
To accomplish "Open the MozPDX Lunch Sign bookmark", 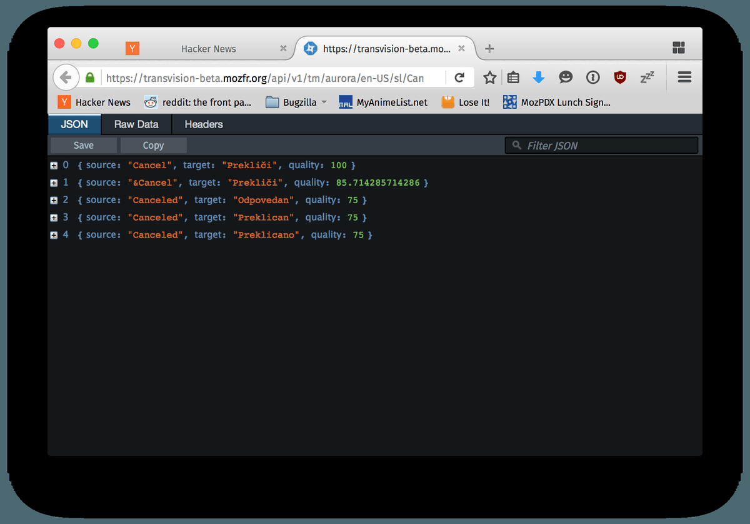I will tap(557, 102).
